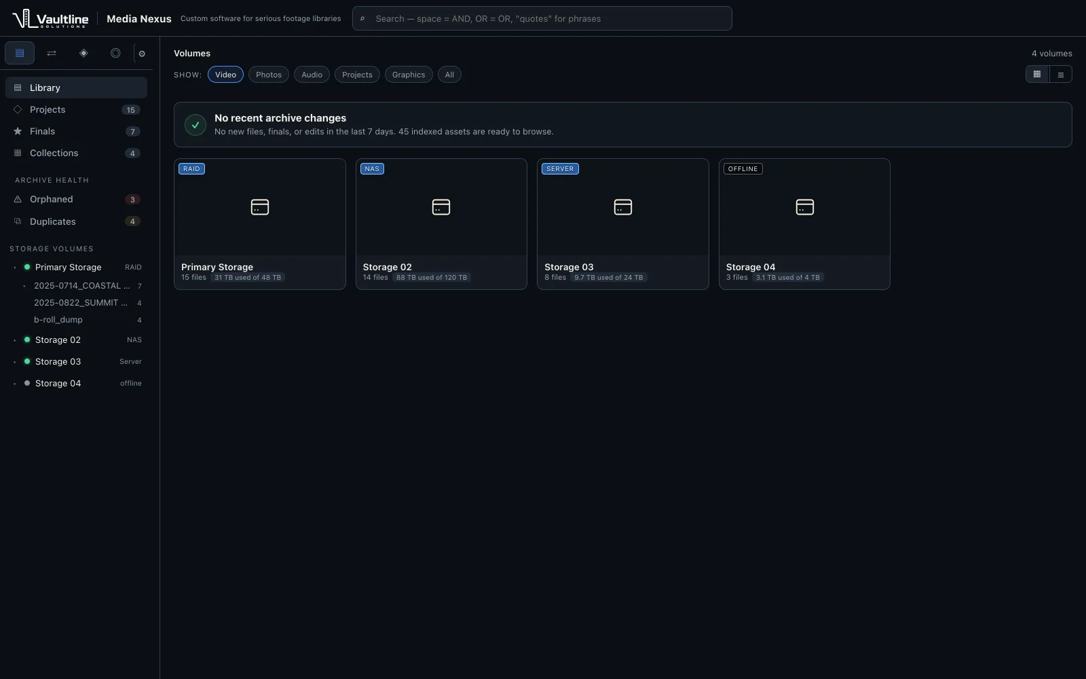
Task: Click the Library icon in the sidebar
Action: pos(18,88)
